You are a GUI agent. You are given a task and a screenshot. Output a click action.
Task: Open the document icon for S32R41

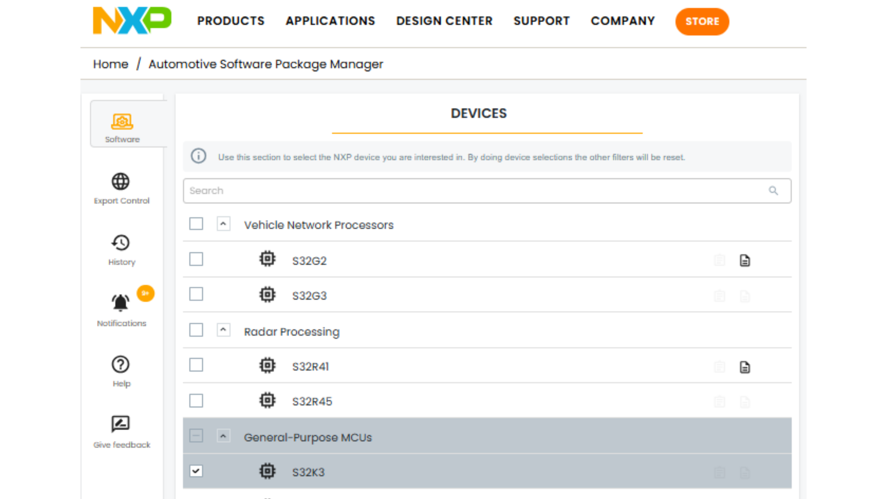[745, 367]
